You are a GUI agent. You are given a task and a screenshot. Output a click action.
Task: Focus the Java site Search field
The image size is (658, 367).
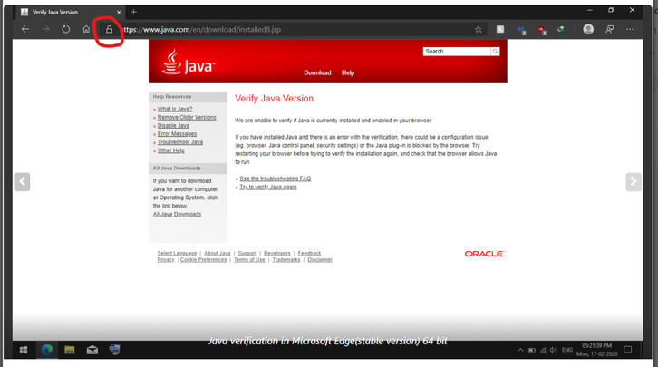[x=457, y=51]
